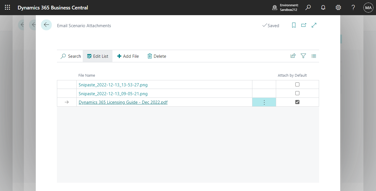Check Attach by Default for the first PNG
This screenshot has width=376, height=191.
297,84
